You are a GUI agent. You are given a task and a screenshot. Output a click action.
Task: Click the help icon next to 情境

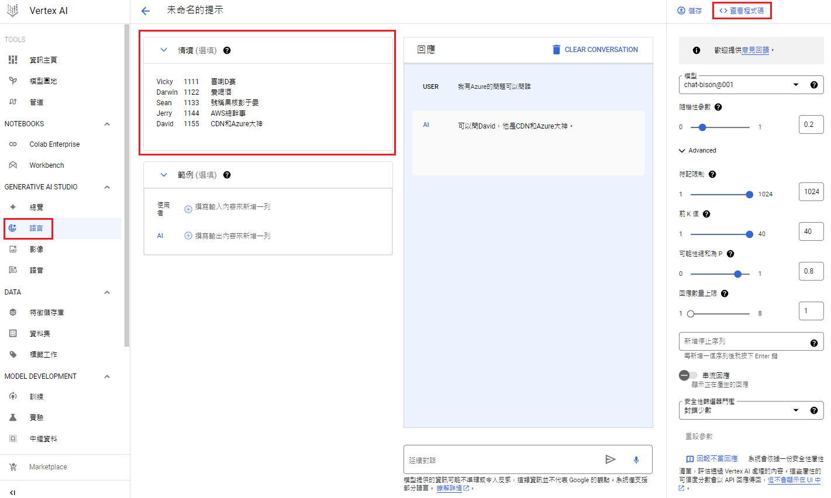click(227, 50)
